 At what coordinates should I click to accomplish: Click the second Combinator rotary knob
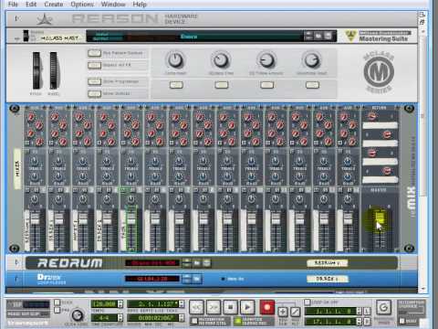[x=221, y=60]
